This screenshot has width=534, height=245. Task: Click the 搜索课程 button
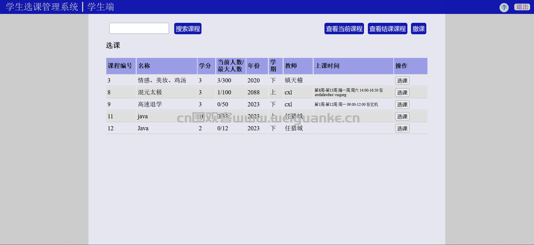pyautogui.click(x=188, y=29)
